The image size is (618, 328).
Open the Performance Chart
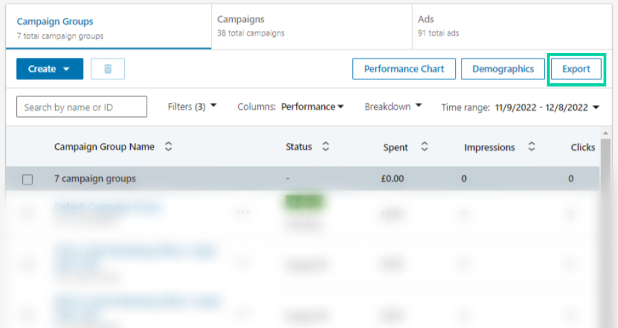[x=404, y=69]
